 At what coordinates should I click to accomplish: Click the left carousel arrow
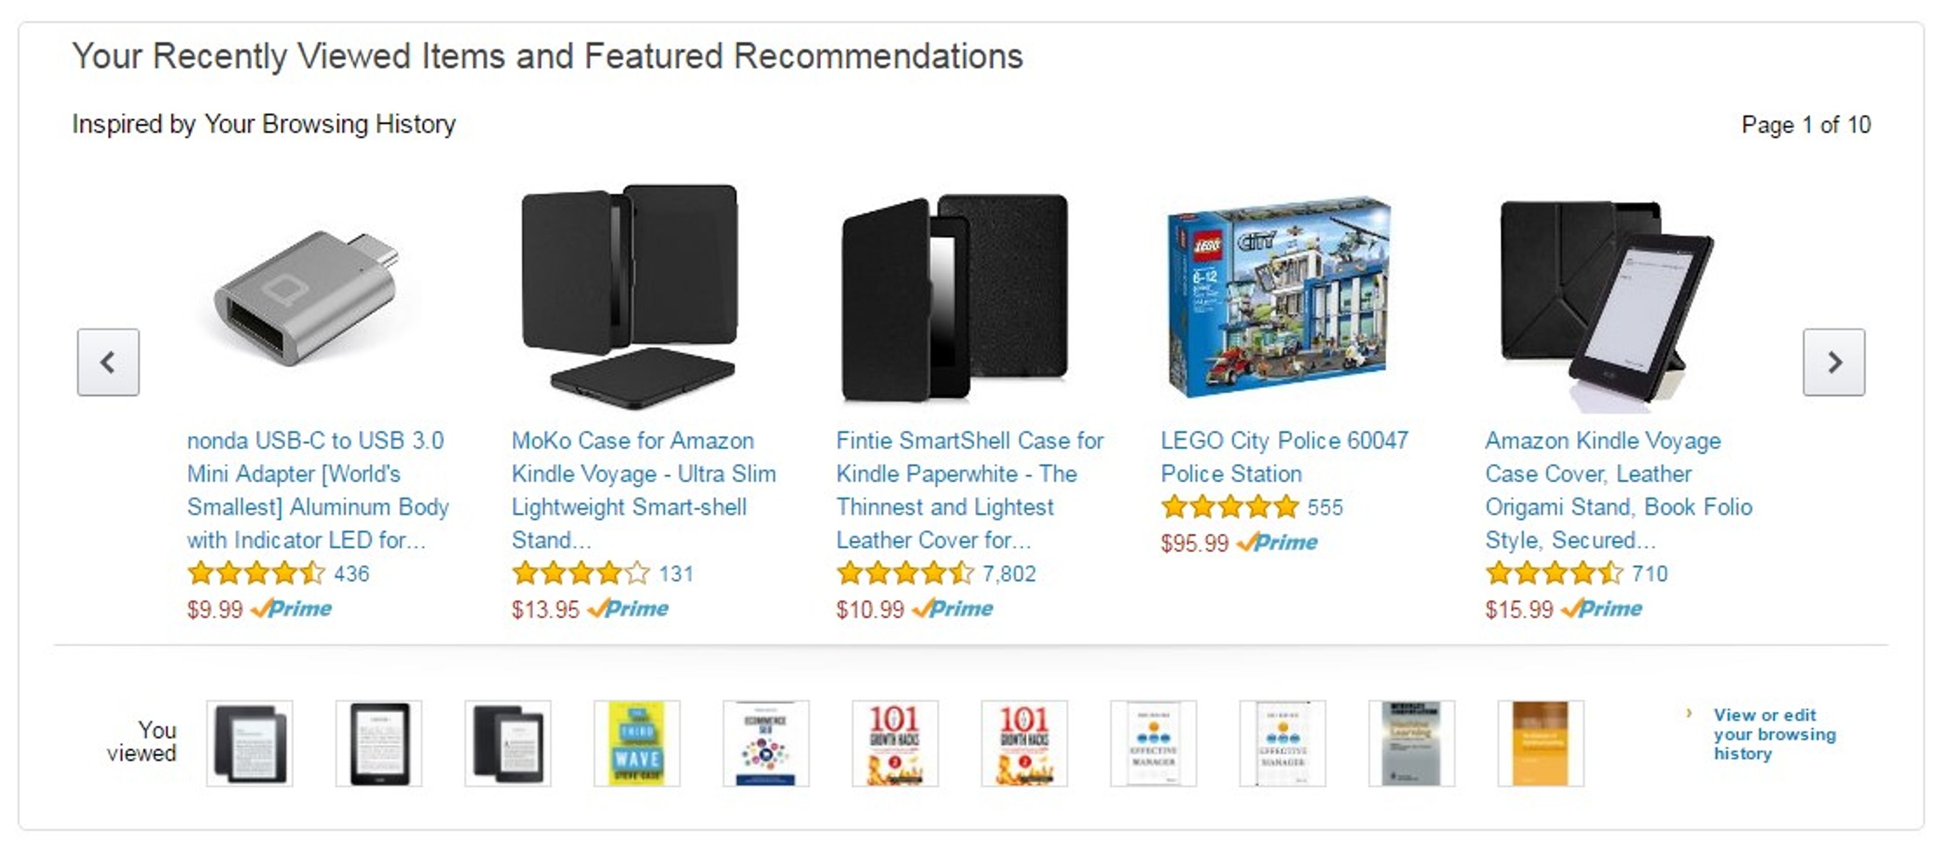tap(108, 362)
